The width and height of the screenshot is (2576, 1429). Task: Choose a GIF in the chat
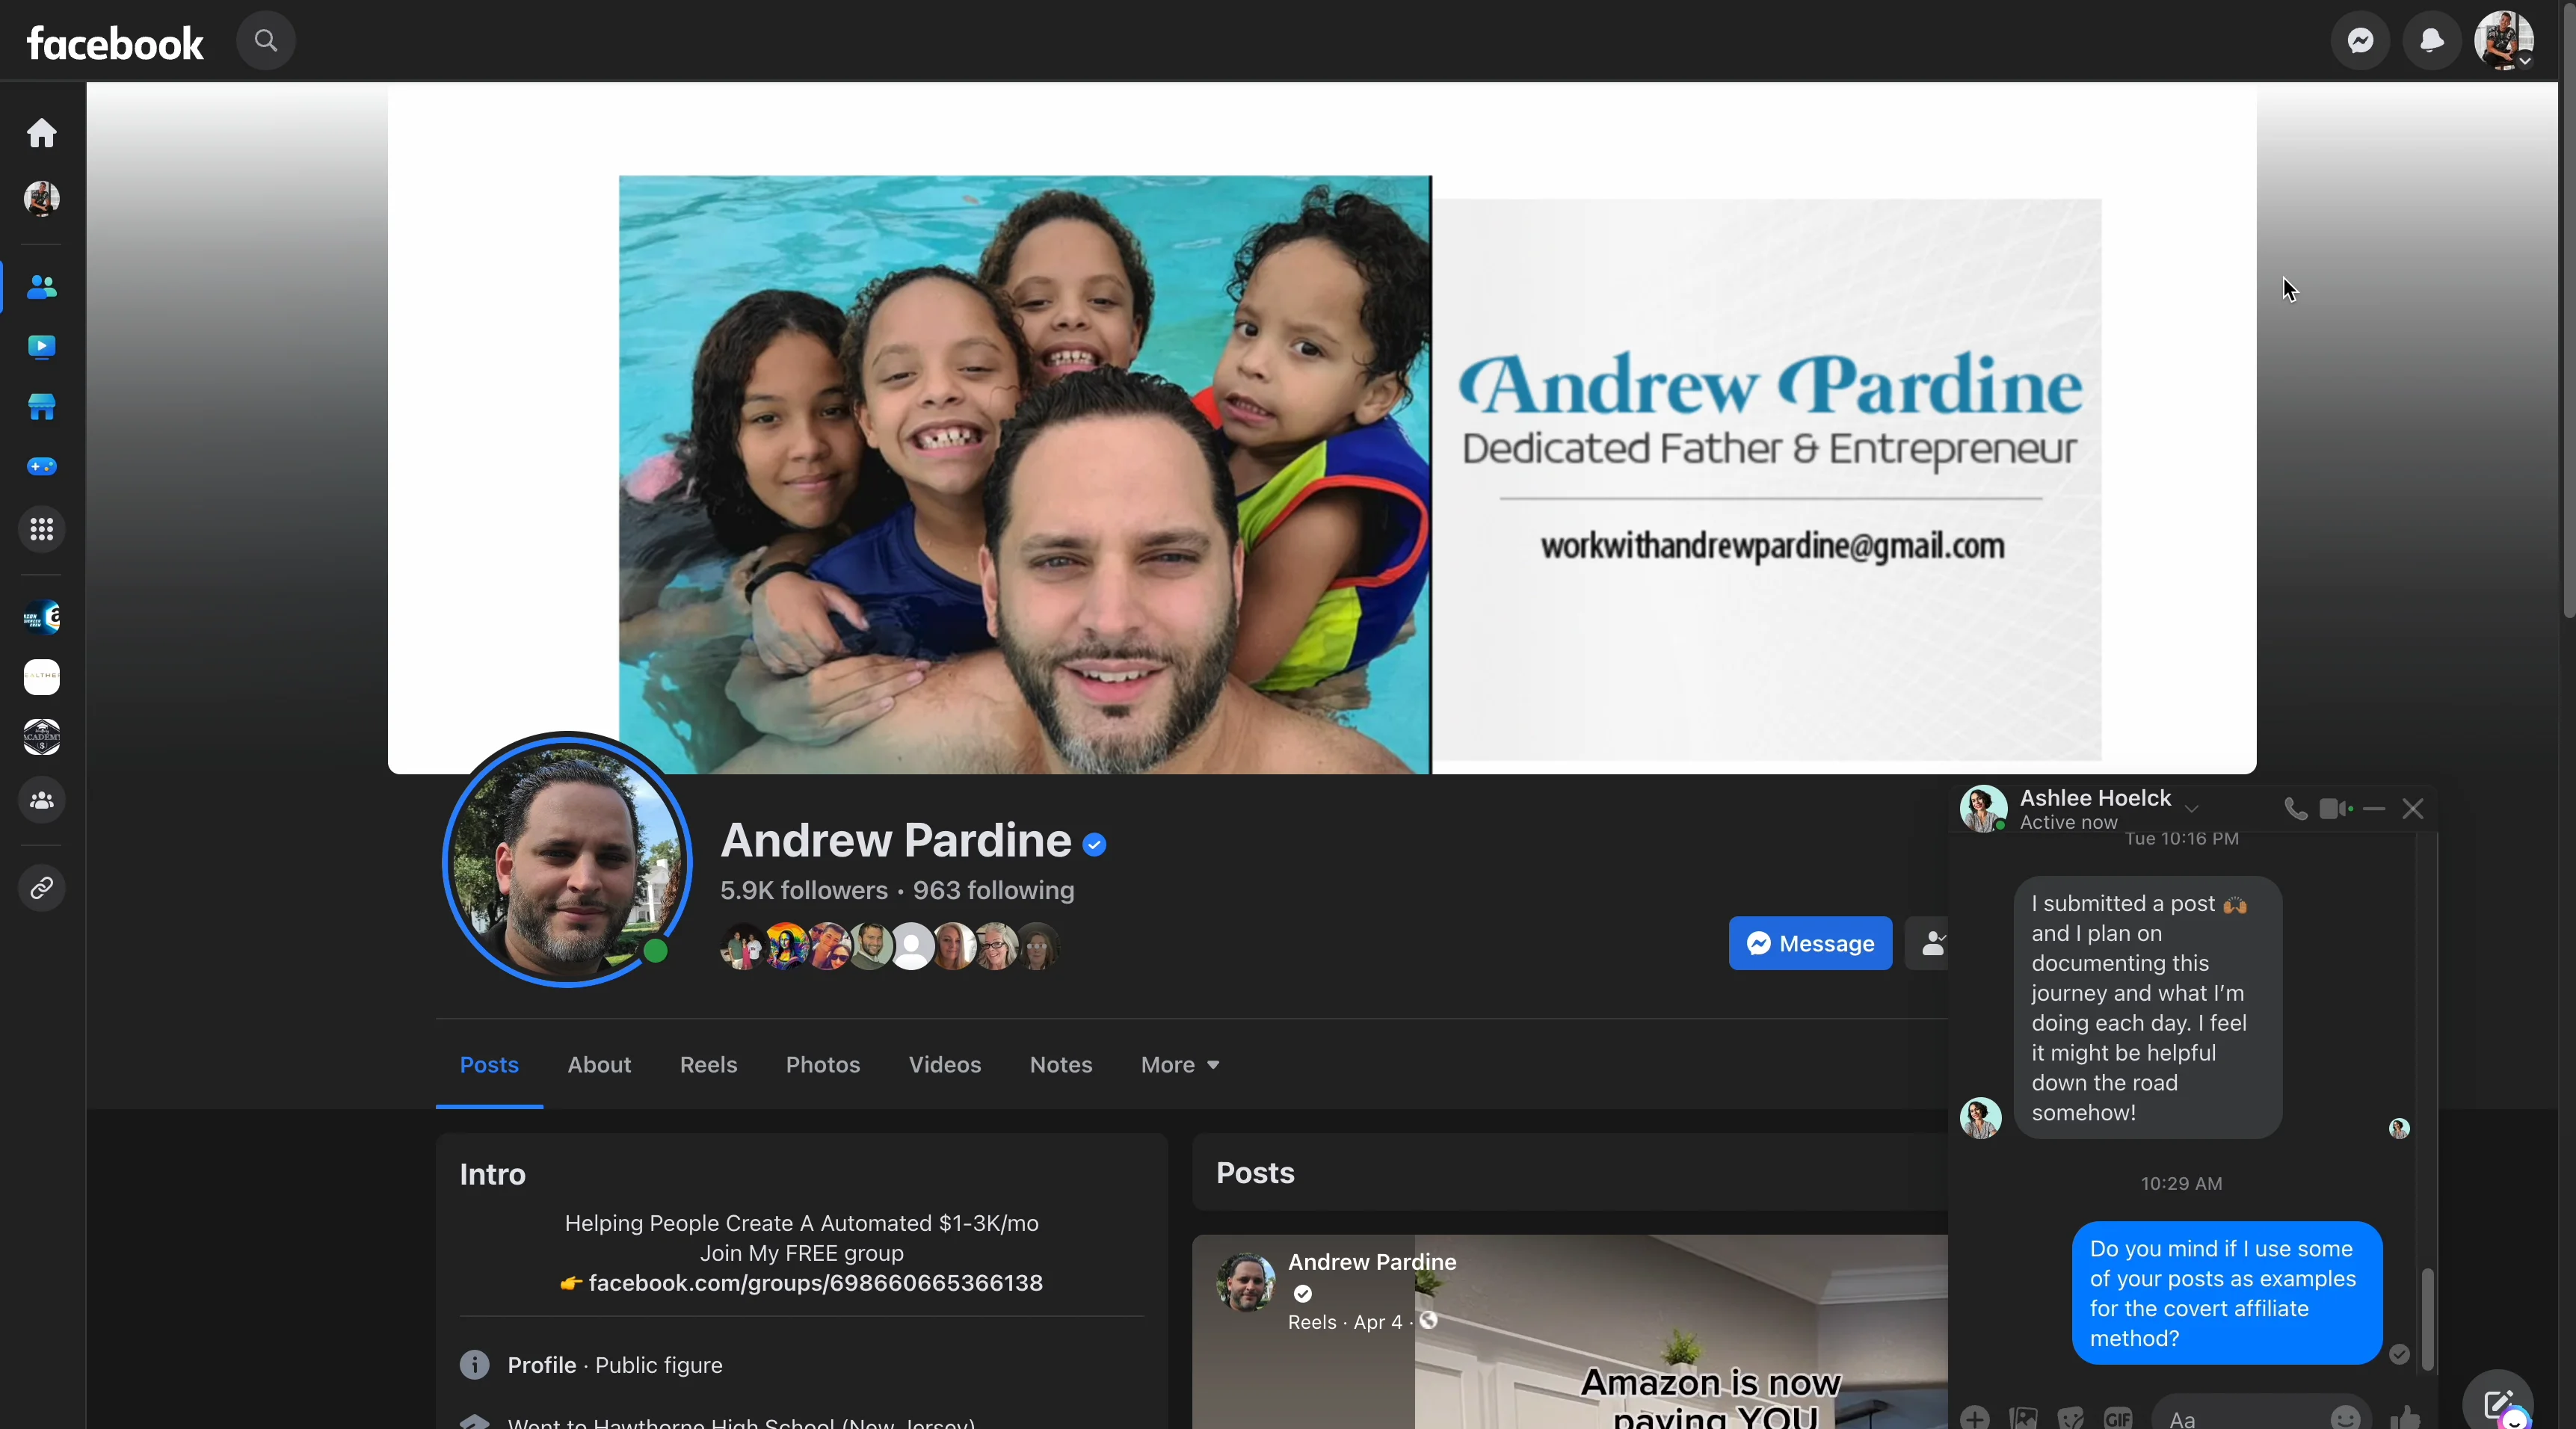pos(2119,1417)
